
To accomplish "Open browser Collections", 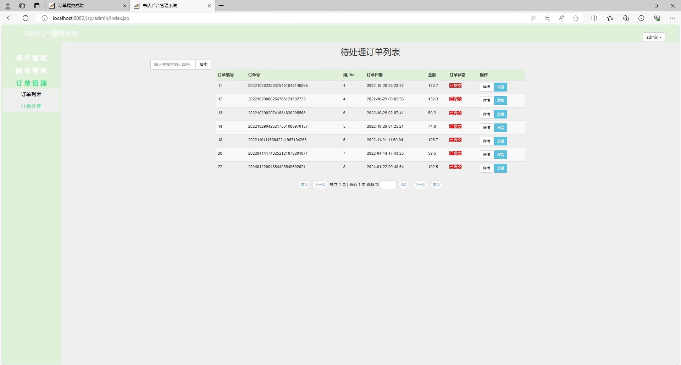I will 626,18.
